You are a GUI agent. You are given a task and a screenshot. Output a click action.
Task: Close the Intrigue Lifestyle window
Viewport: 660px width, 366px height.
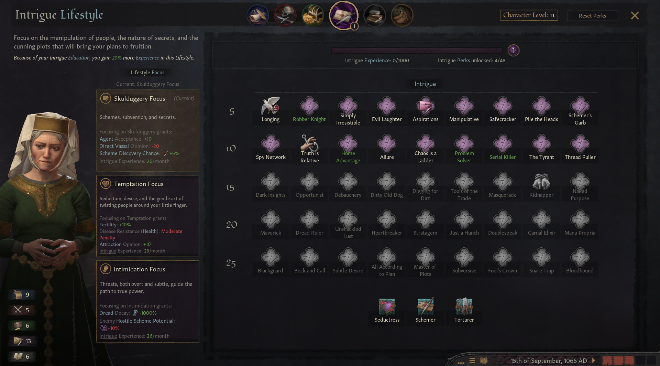(x=635, y=15)
